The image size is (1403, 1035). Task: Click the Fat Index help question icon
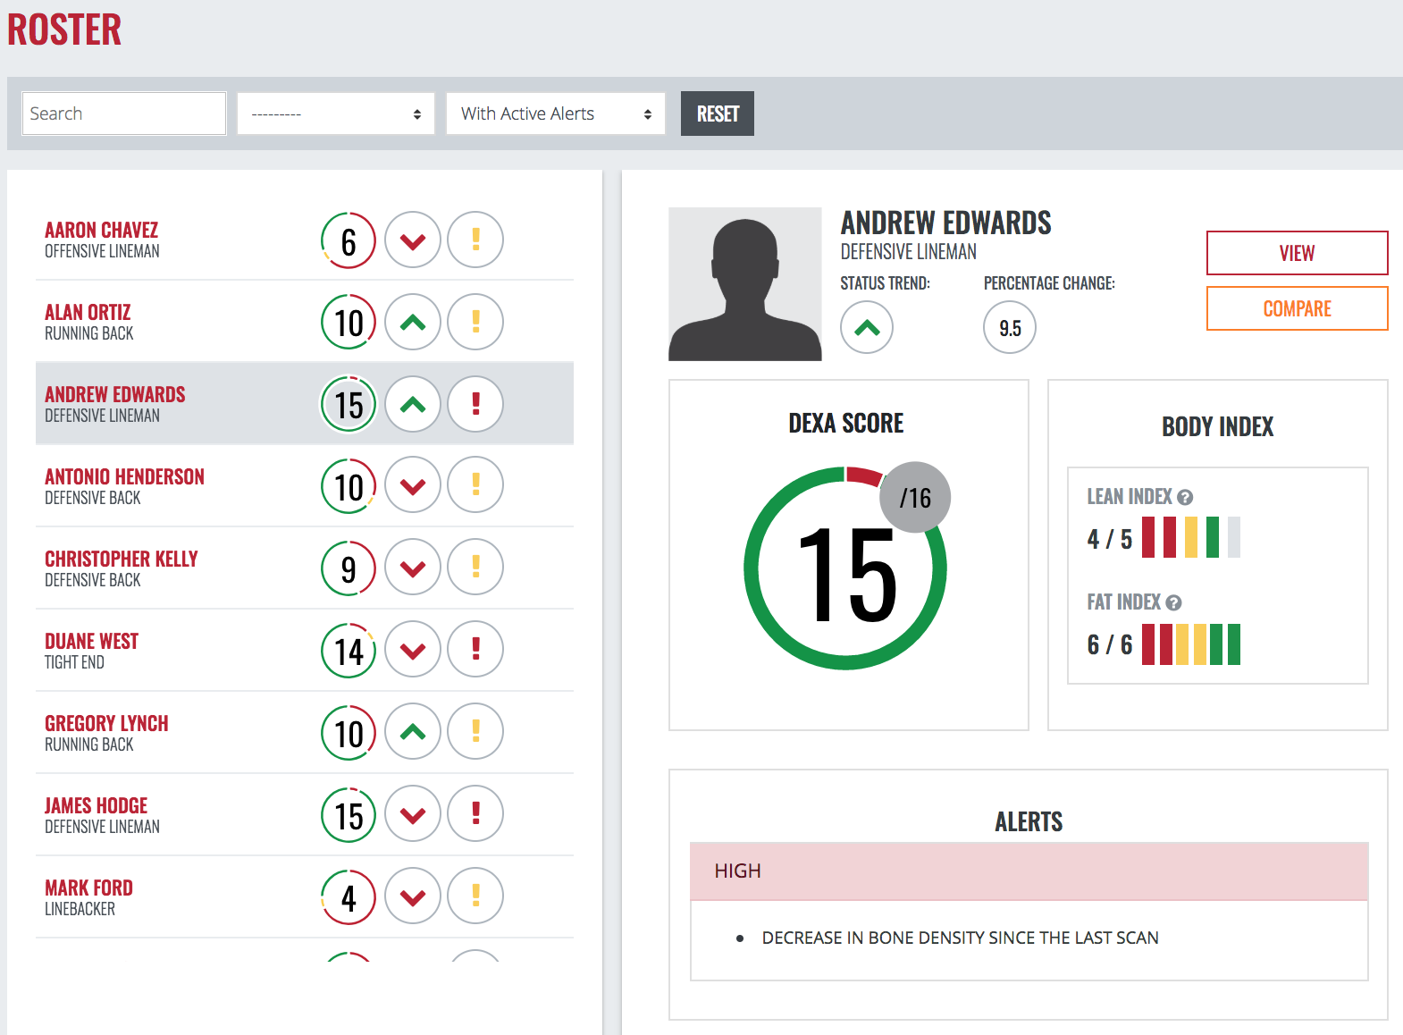[1173, 603]
